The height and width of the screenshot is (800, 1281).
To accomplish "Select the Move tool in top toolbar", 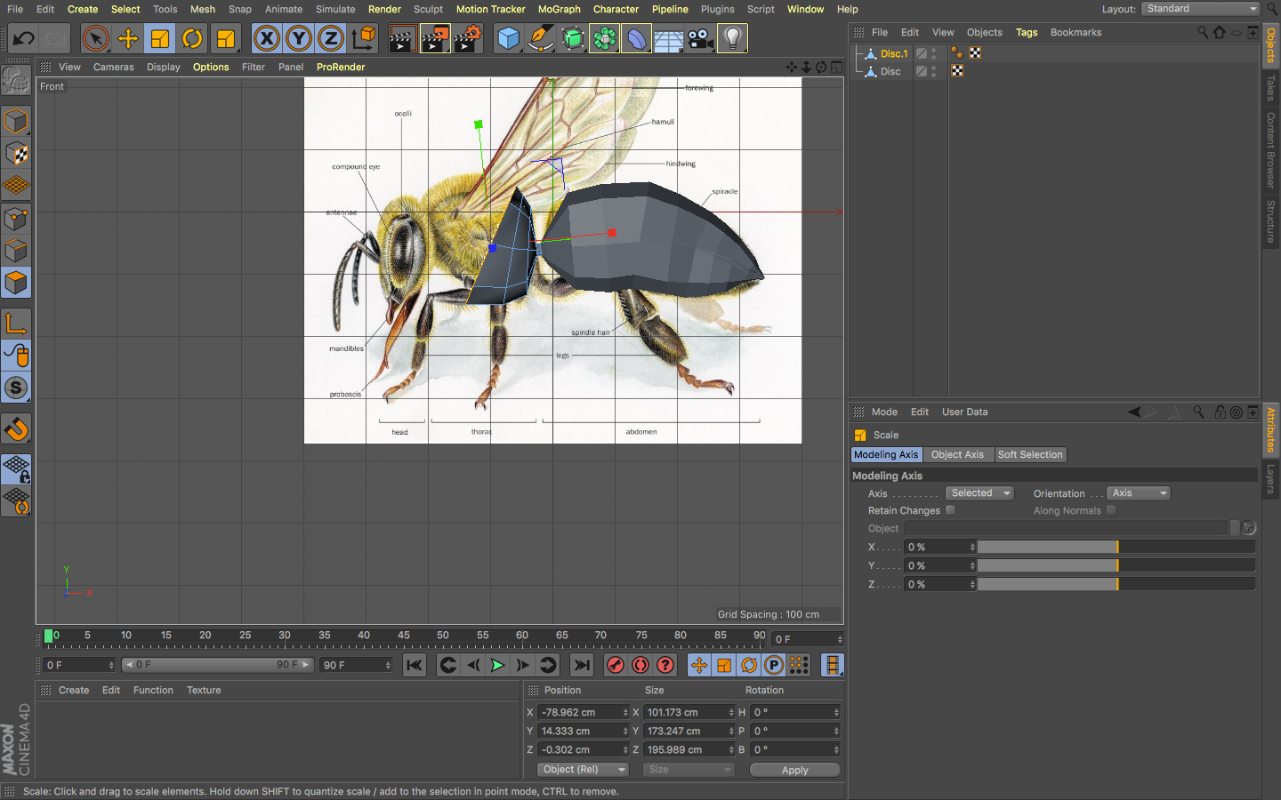I will click(128, 39).
